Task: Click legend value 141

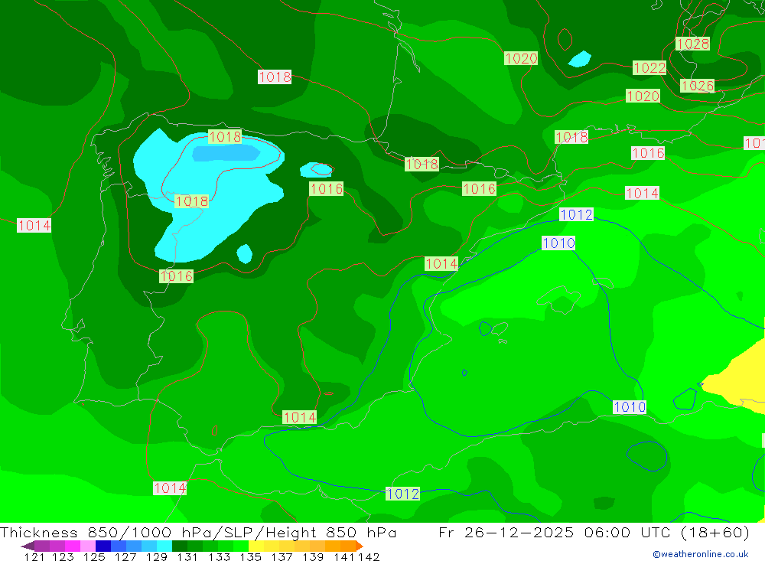Action: (x=344, y=556)
